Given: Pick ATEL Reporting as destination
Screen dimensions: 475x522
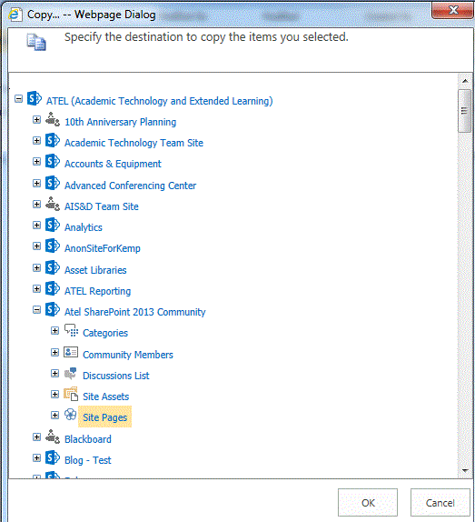Looking at the screenshot, I should (98, 291).
